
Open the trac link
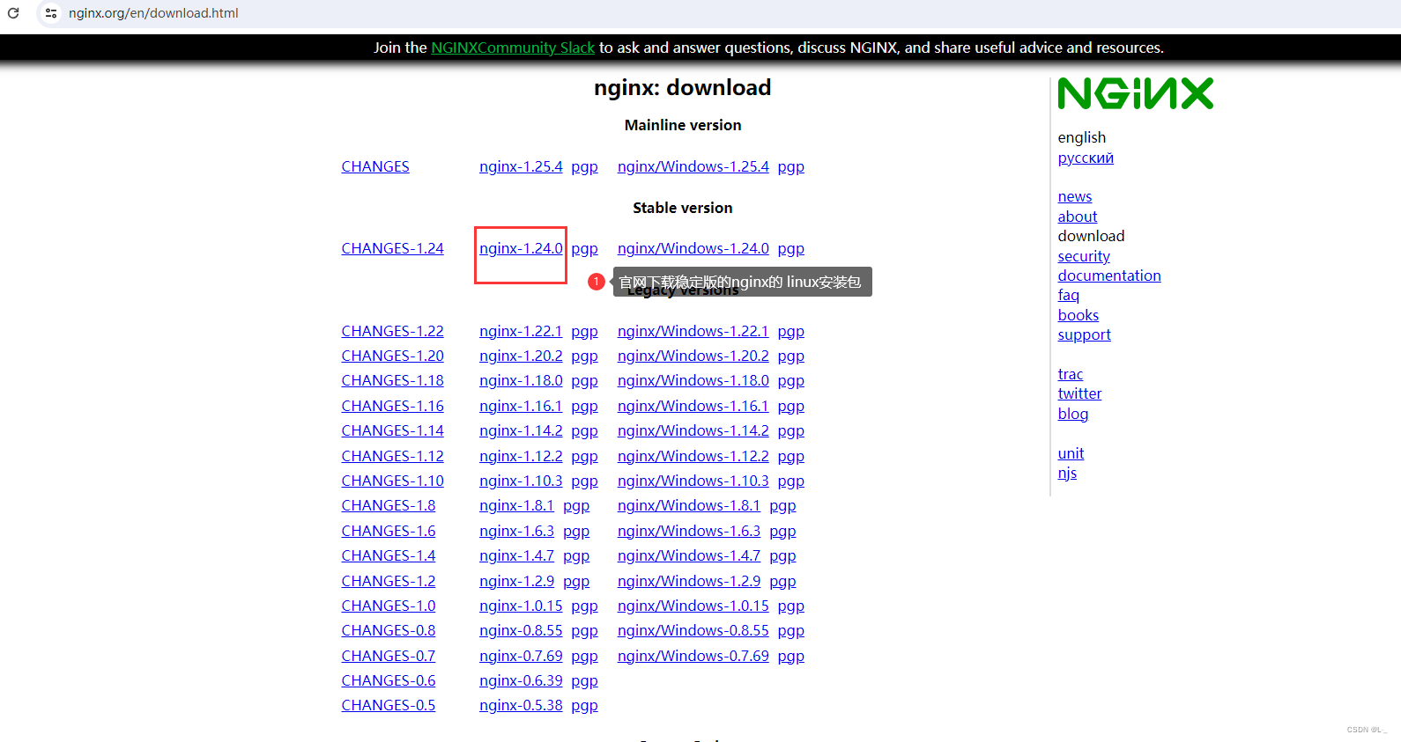click(1071, 374)
